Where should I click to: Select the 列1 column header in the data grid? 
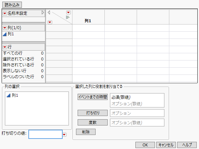pos(88,17)
